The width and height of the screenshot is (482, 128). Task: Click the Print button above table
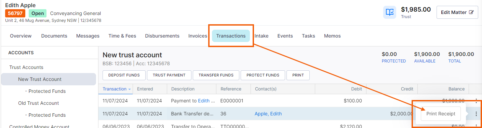pyautogui.click(x=298, y=75)
